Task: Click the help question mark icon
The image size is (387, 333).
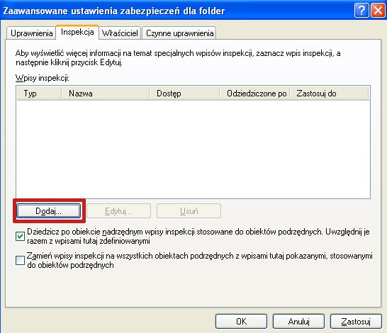Action: pos(361,11)
